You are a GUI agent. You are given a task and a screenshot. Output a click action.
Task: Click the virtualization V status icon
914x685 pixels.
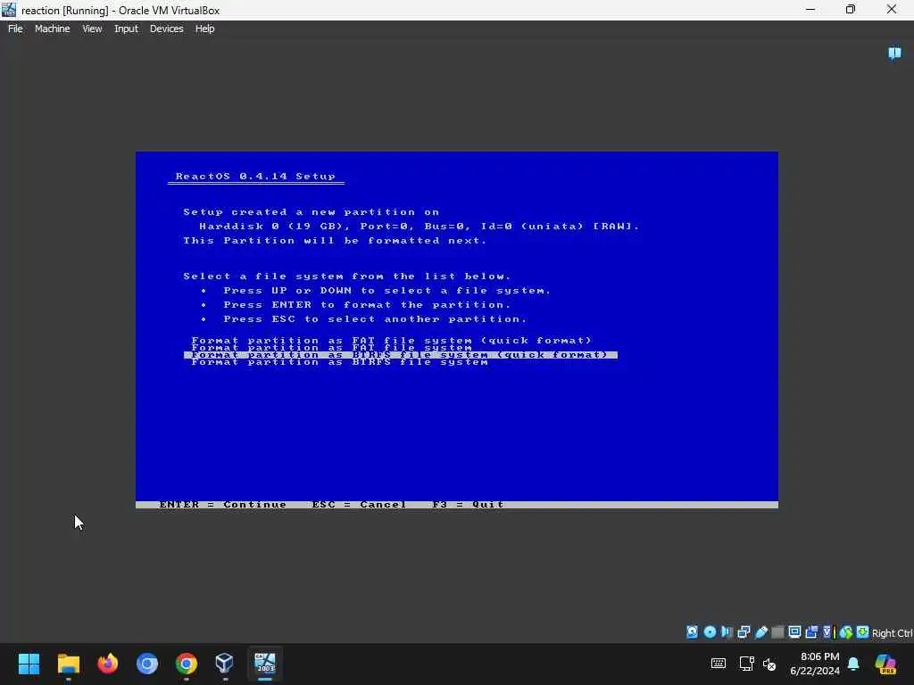click(827, 632)
